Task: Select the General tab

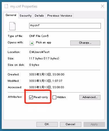Action: 11,15
